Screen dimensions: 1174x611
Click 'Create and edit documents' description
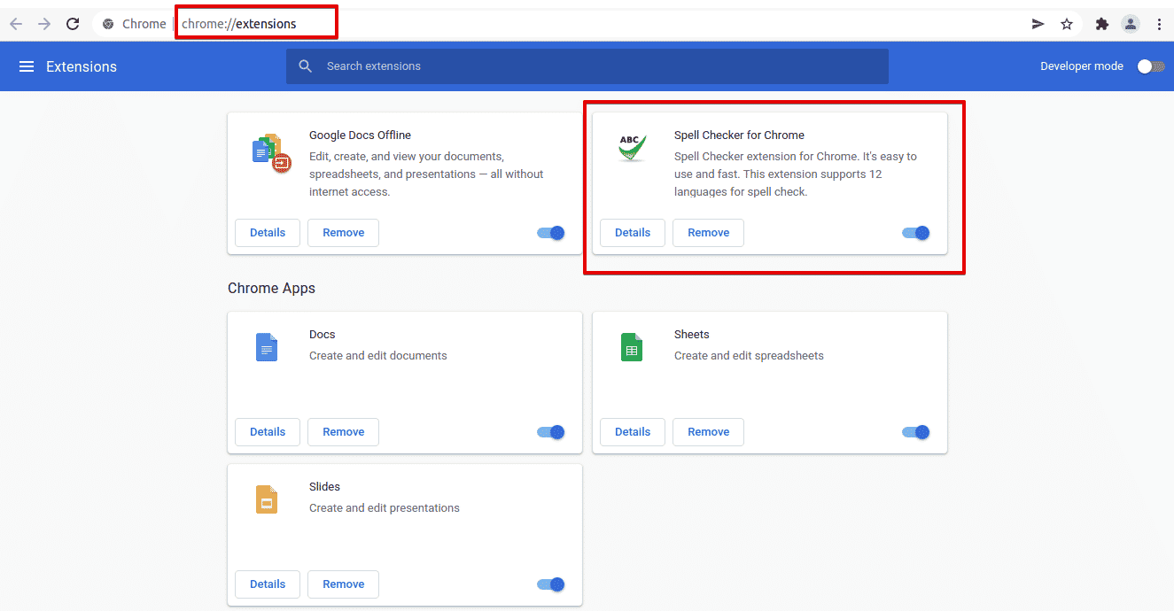(378, 356)
